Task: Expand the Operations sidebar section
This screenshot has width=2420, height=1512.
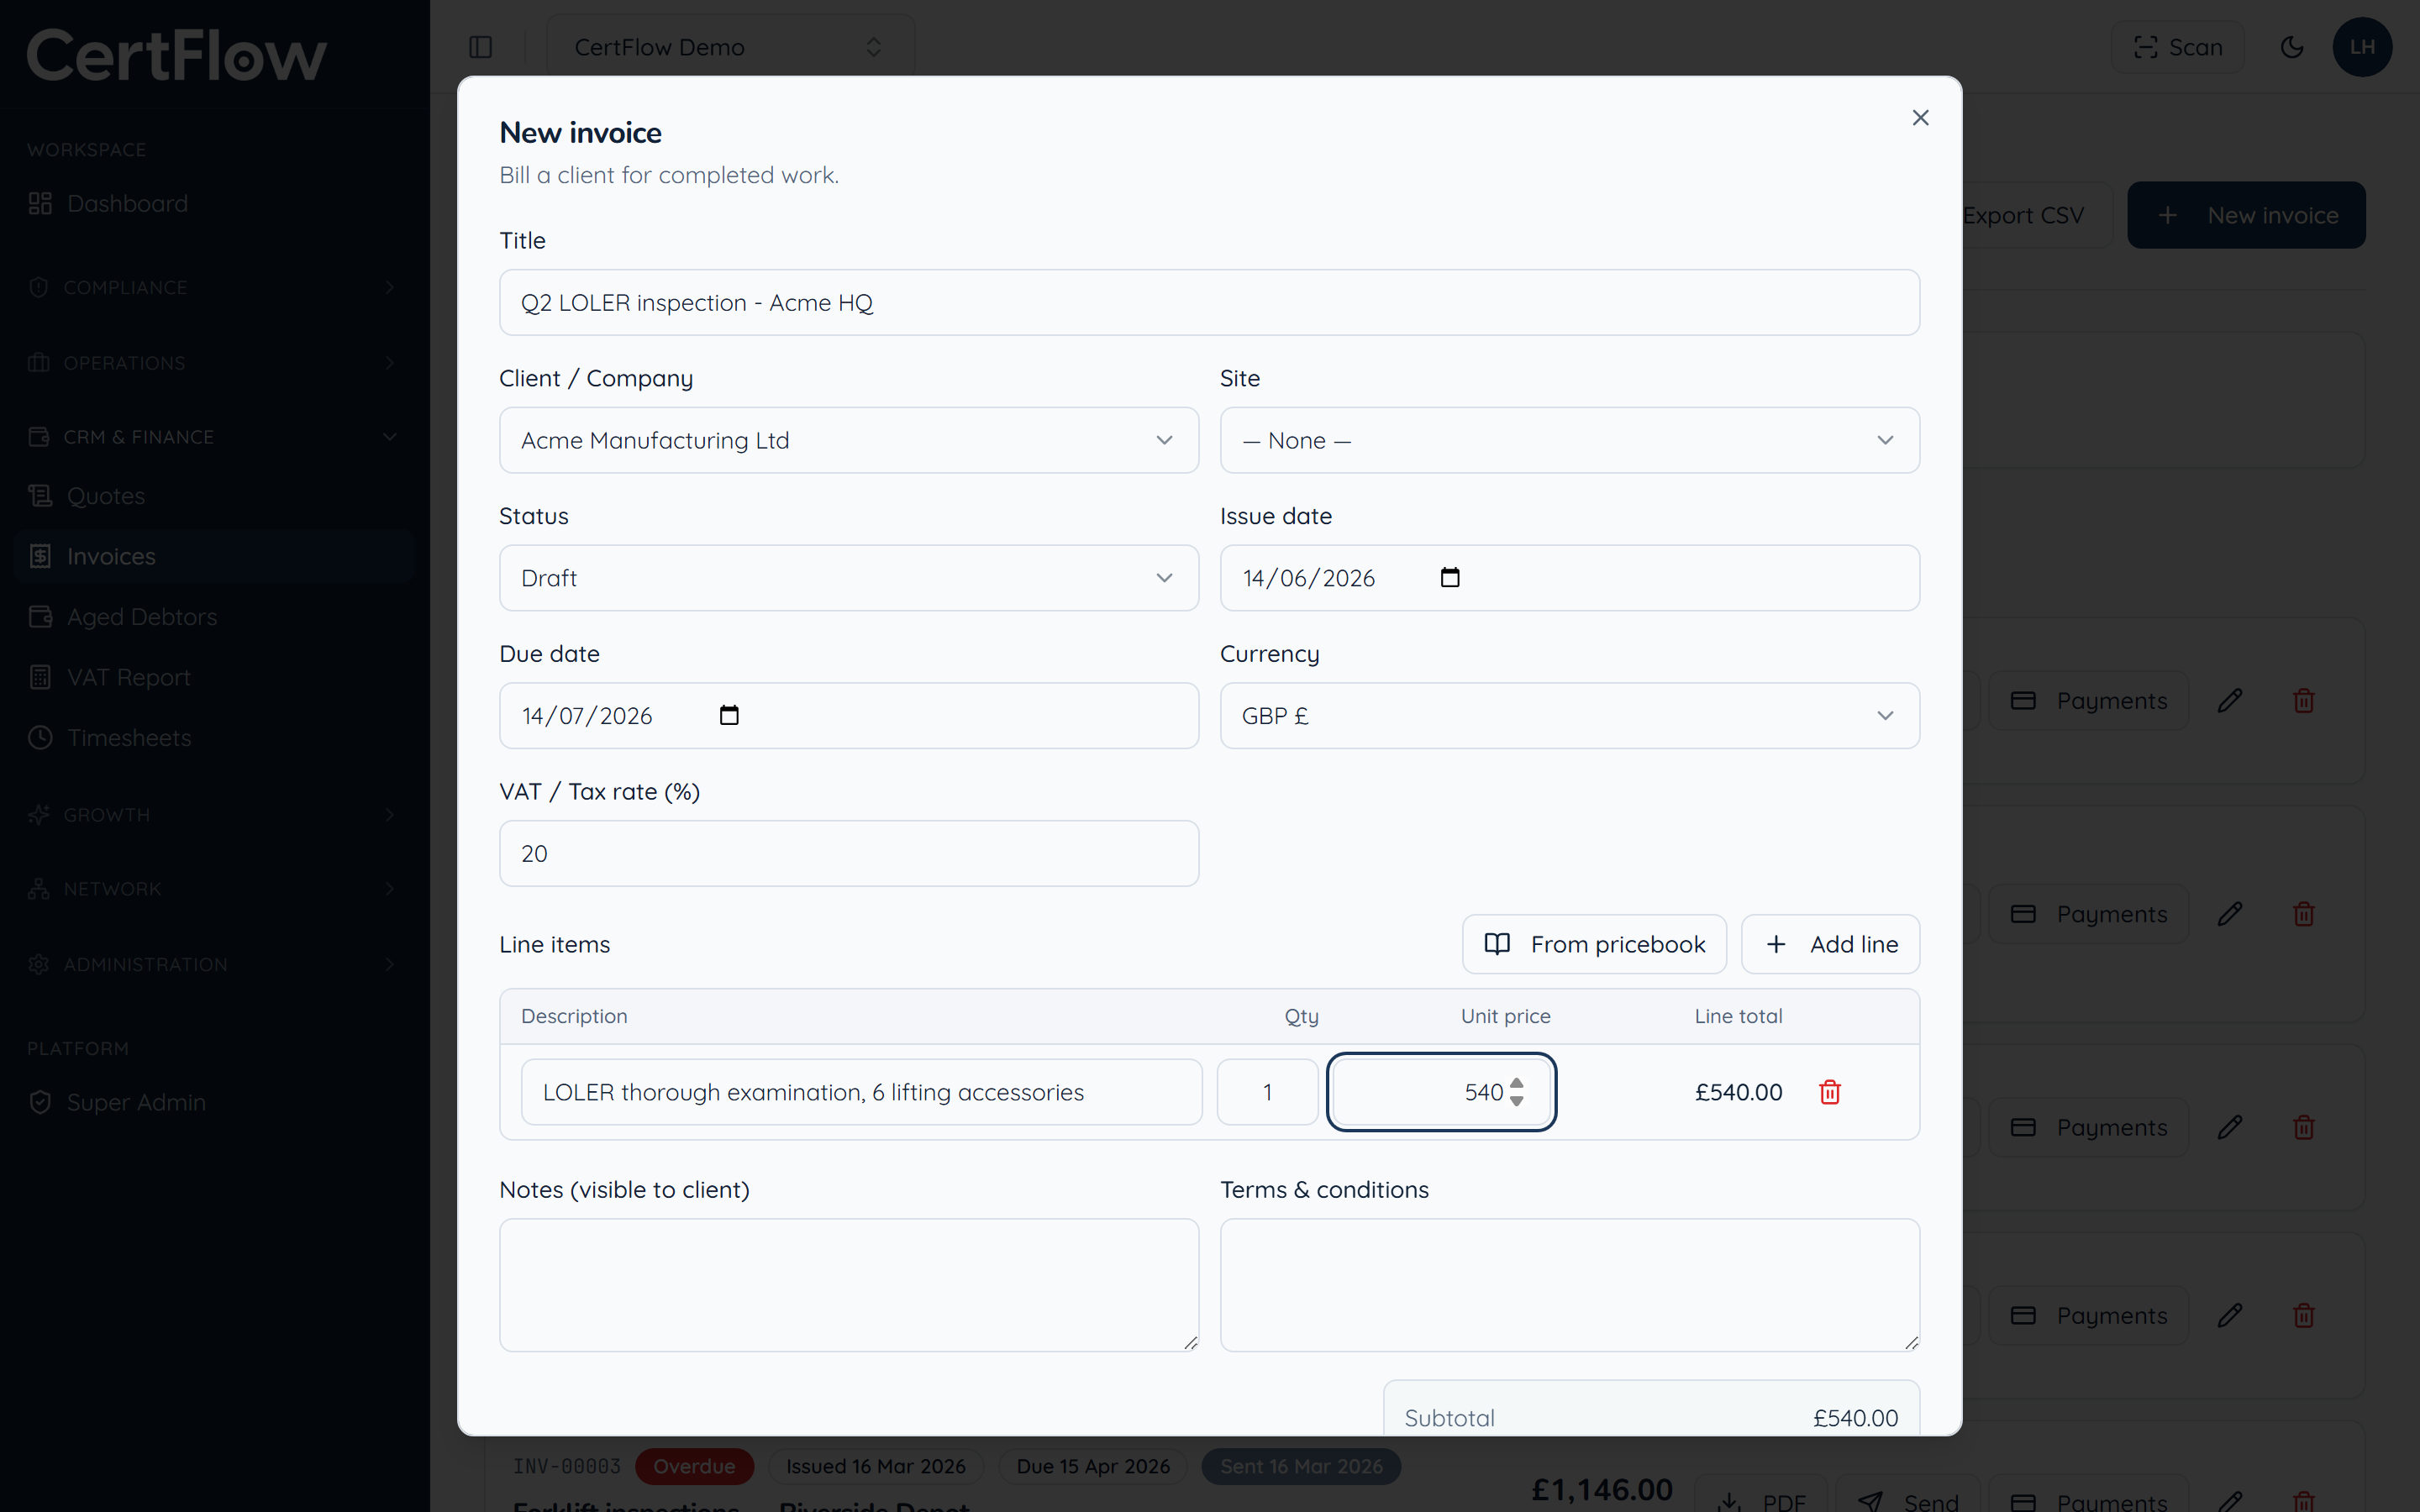Action: click(x=214, y=362)
